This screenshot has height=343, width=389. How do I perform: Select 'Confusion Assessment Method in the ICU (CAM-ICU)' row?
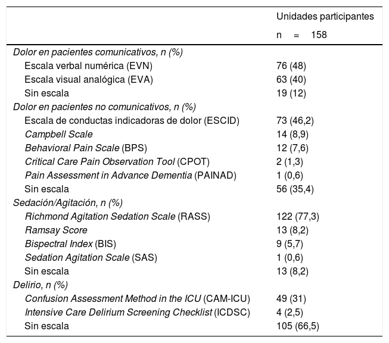pyautogui.click(x=138, y=299)
